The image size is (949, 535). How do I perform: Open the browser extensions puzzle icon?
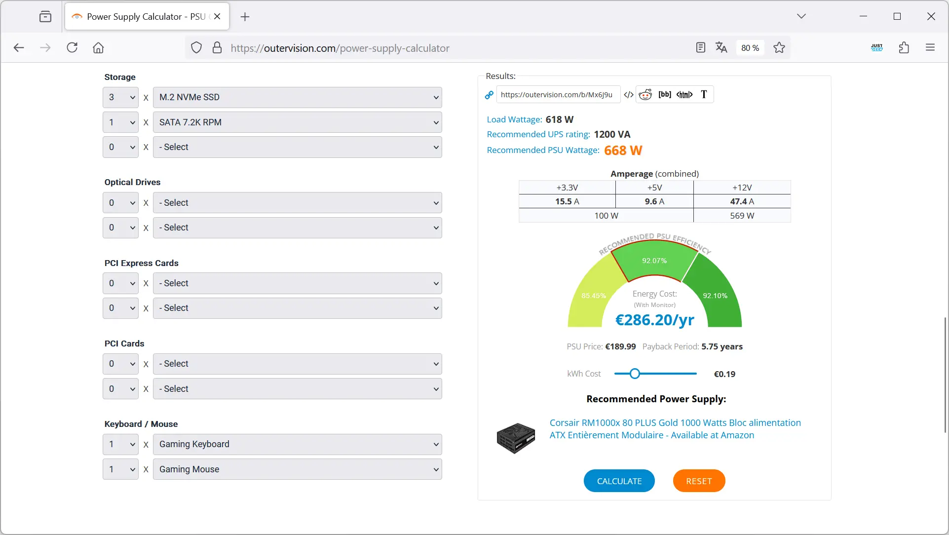[904, 47]
